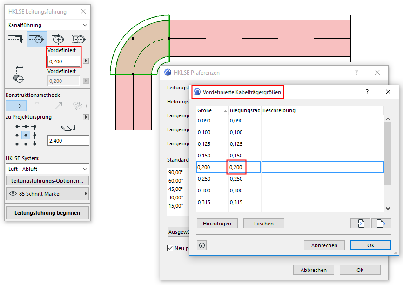
Task: Toggle the Neu checkbox in HKLSE Präferenzen
Action: tap(170, 248)
